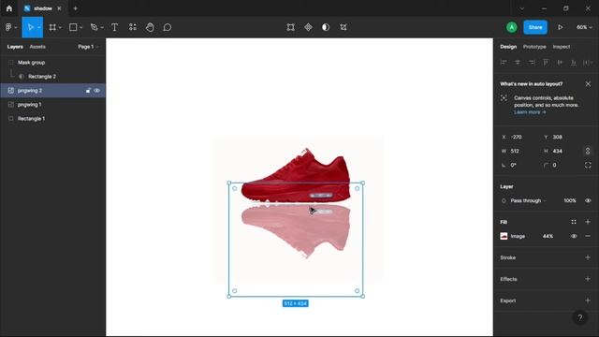
Task: Click the Crop image icon
Action: pos(343,27)
